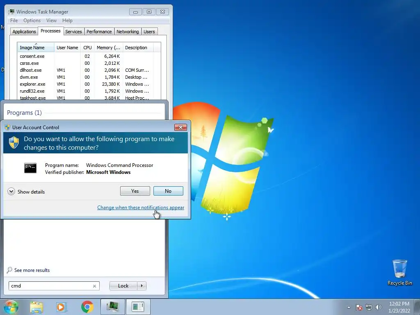
Task: Switch to Task Manager taskbar button
Action: point(113,307)
